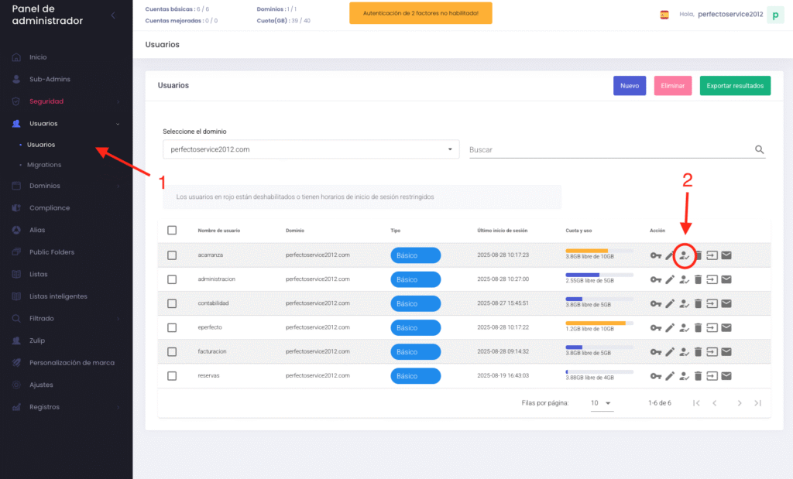Viewport: 793px width, 479px height.
Task: Open the rows per page dropdown
Action: tap(602, 403)
